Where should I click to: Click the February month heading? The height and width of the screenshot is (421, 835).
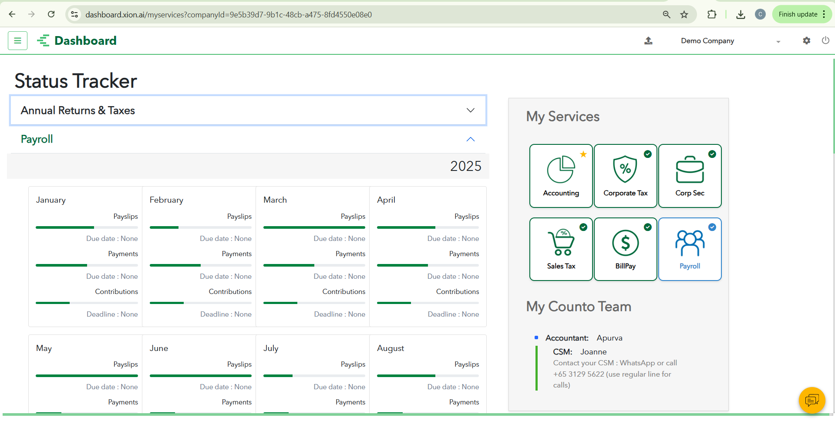(x=166, y=200)
